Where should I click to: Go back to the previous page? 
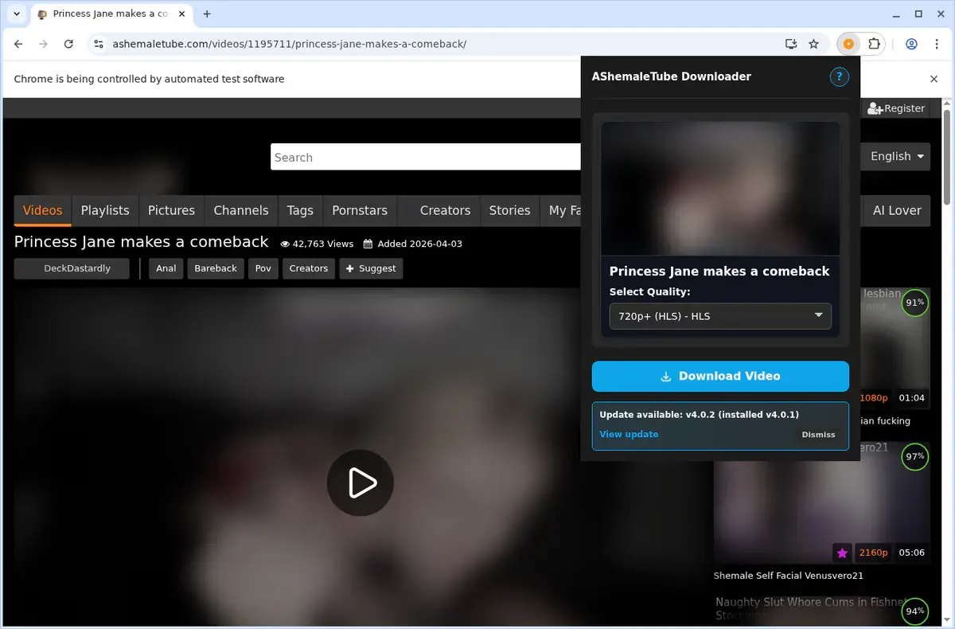point(19,44)
